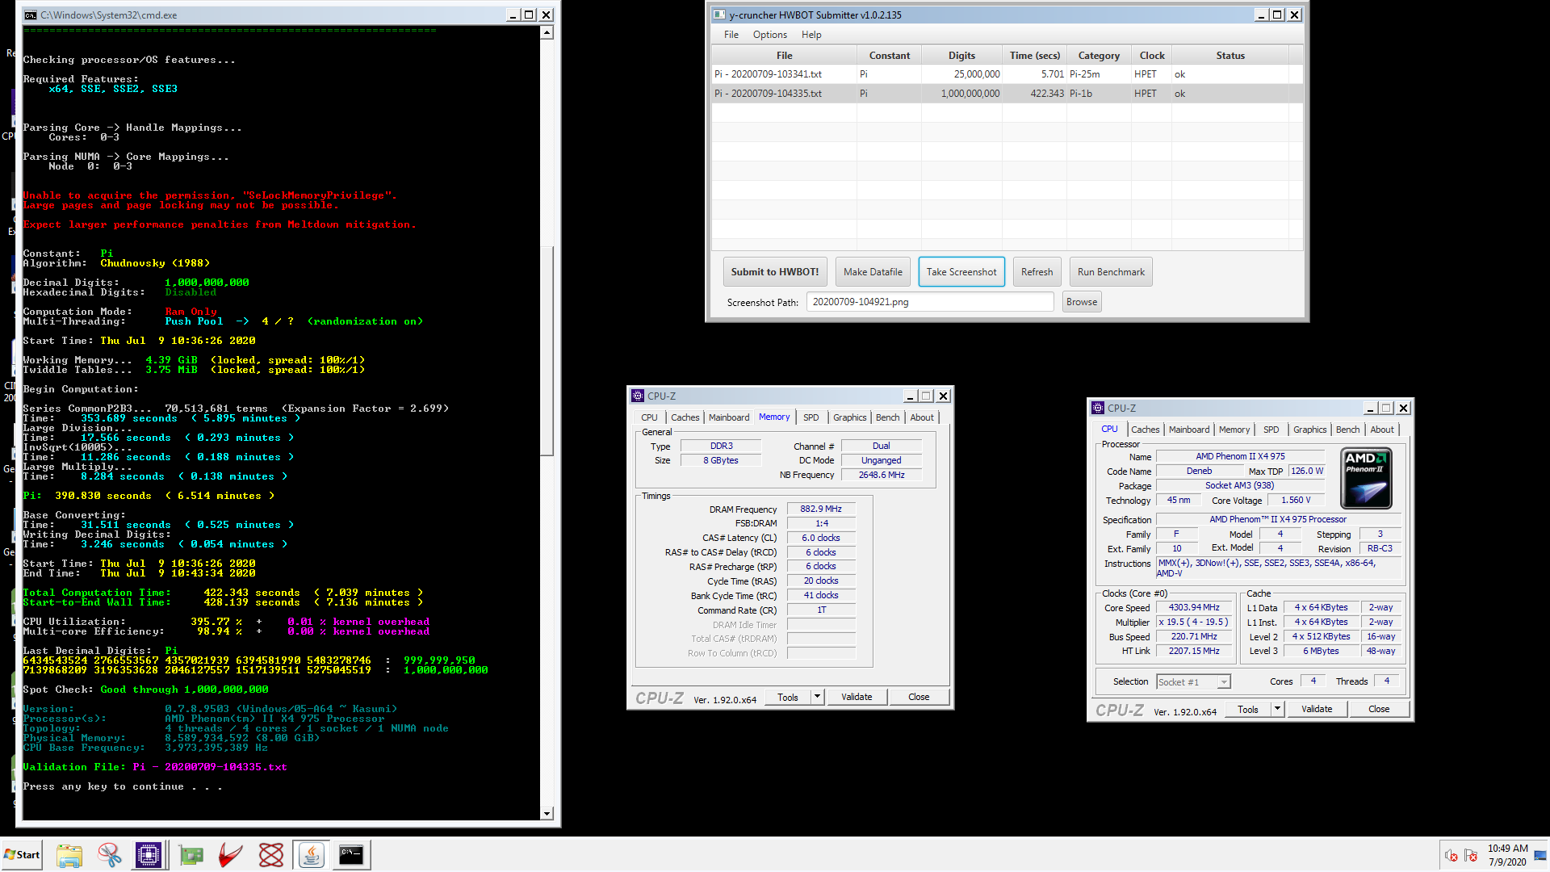Click the Make Datafile button

pos(873,272)
